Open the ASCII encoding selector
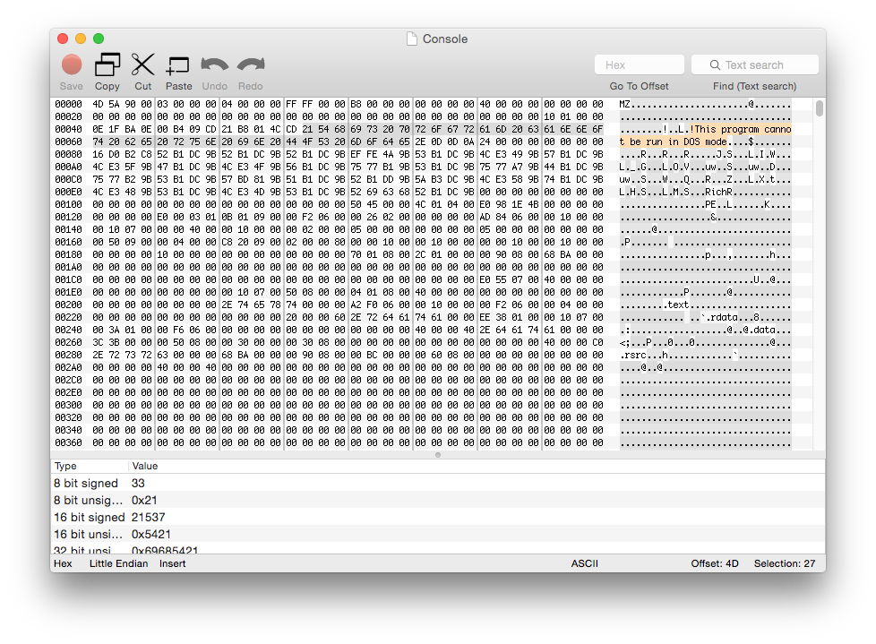This screenshot has width=876, height=644. pyautogui.click(x=584, y=563)
